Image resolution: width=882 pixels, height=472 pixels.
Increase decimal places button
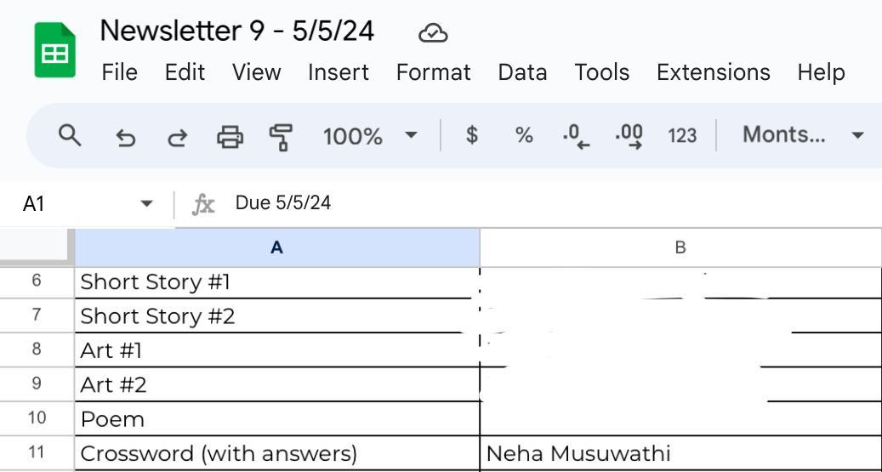[x=629, y=136]
